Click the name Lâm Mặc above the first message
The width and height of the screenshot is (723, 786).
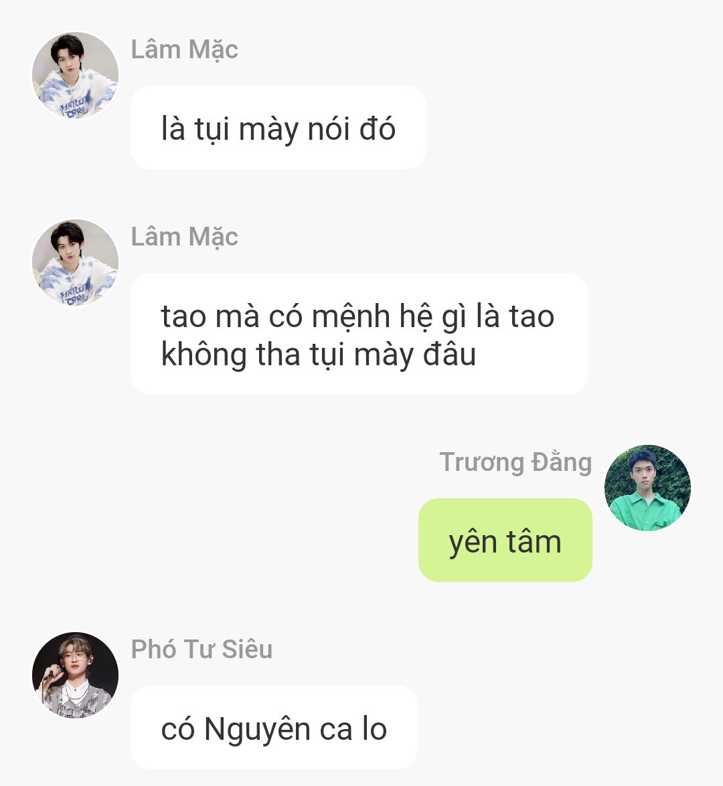(184, 50)
